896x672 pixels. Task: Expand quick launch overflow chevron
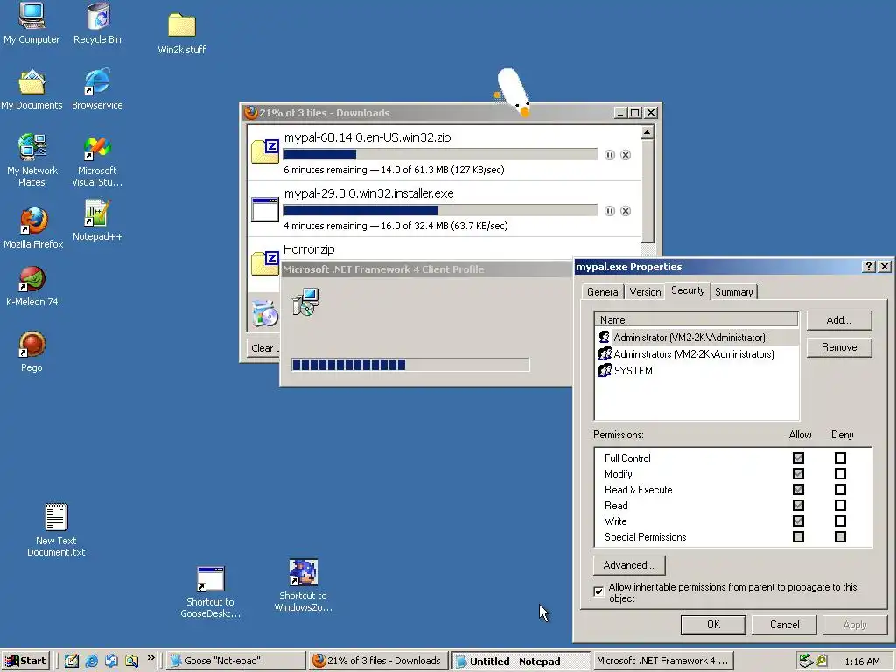[150, 658]
